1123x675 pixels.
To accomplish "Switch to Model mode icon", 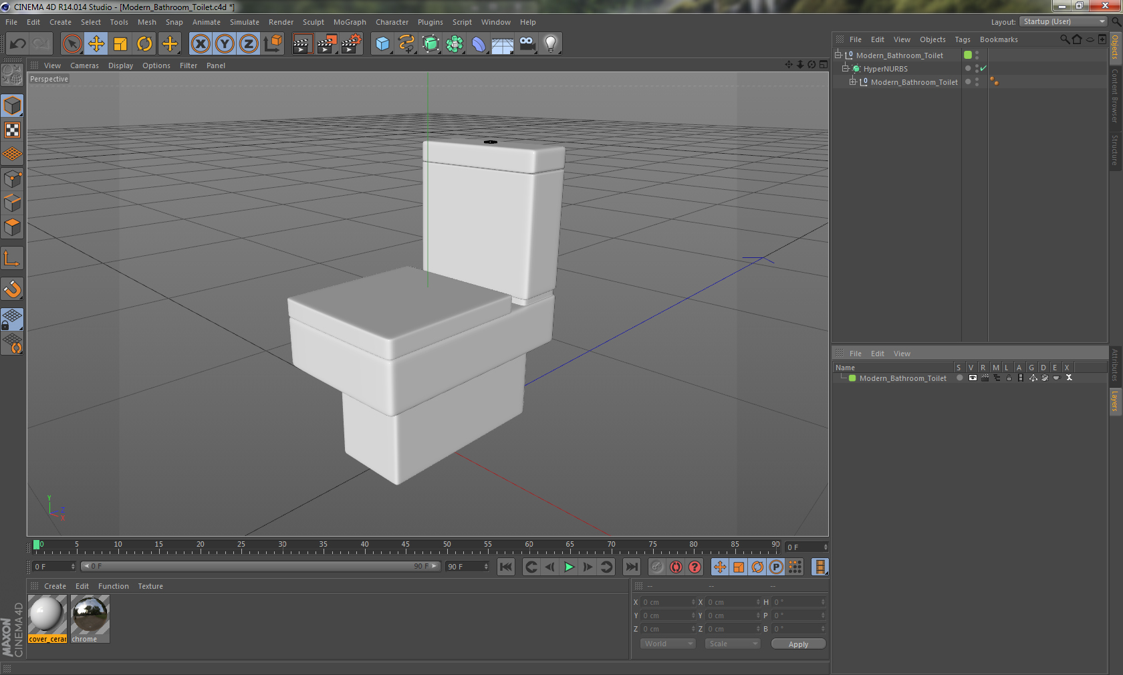I will [12, 106].
